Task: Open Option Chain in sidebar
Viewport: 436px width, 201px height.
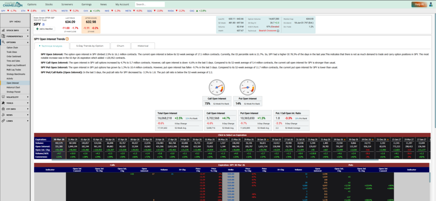Action: point(12,48)
